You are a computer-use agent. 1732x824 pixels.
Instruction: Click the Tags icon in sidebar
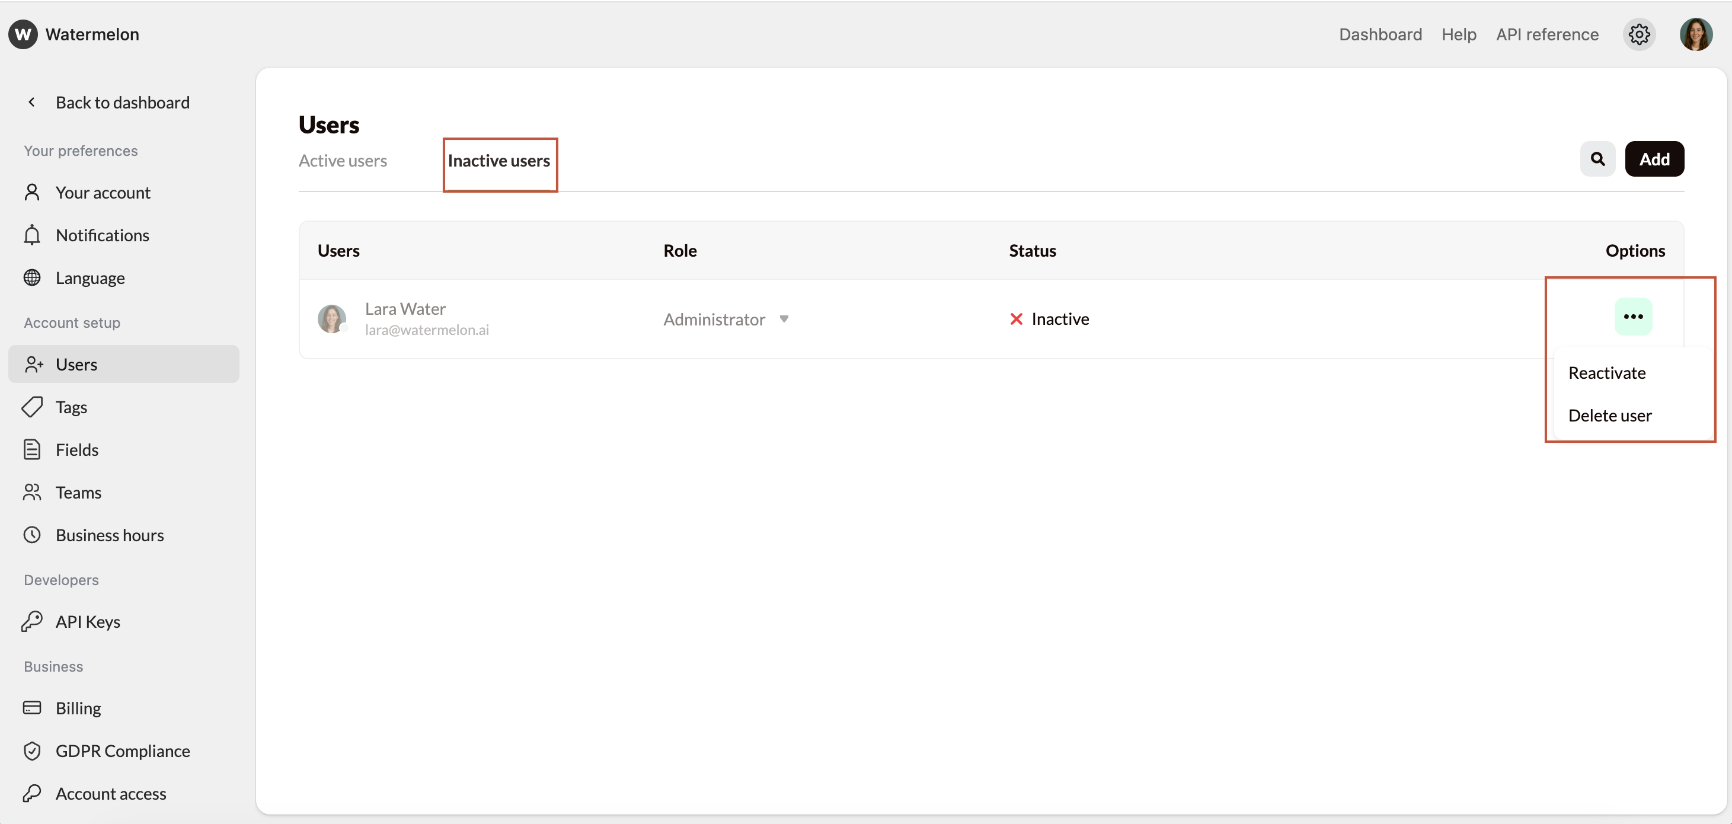33,407
